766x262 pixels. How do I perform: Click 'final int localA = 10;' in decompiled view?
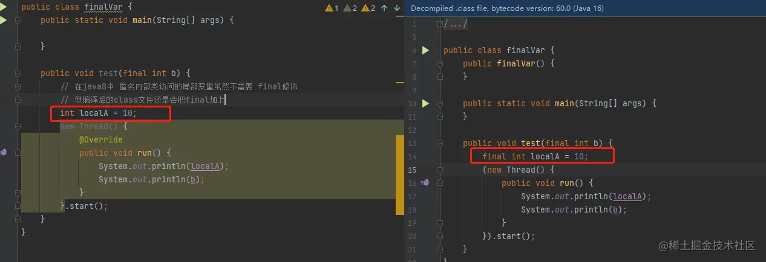point(535,156)
